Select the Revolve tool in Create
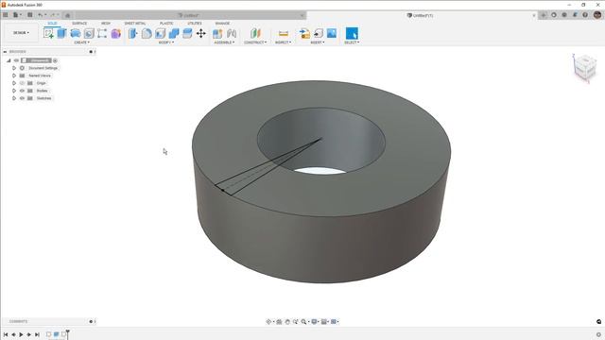 point(76,34)
